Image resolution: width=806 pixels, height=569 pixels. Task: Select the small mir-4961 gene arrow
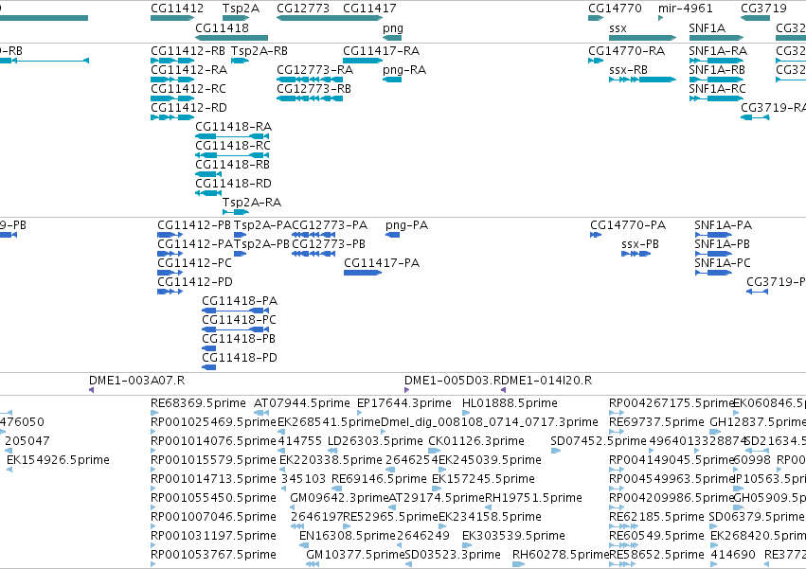point(660,18)
